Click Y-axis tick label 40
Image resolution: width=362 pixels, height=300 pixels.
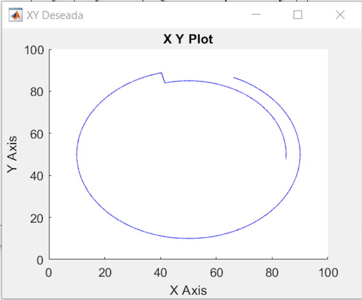[x=37, y=176]
